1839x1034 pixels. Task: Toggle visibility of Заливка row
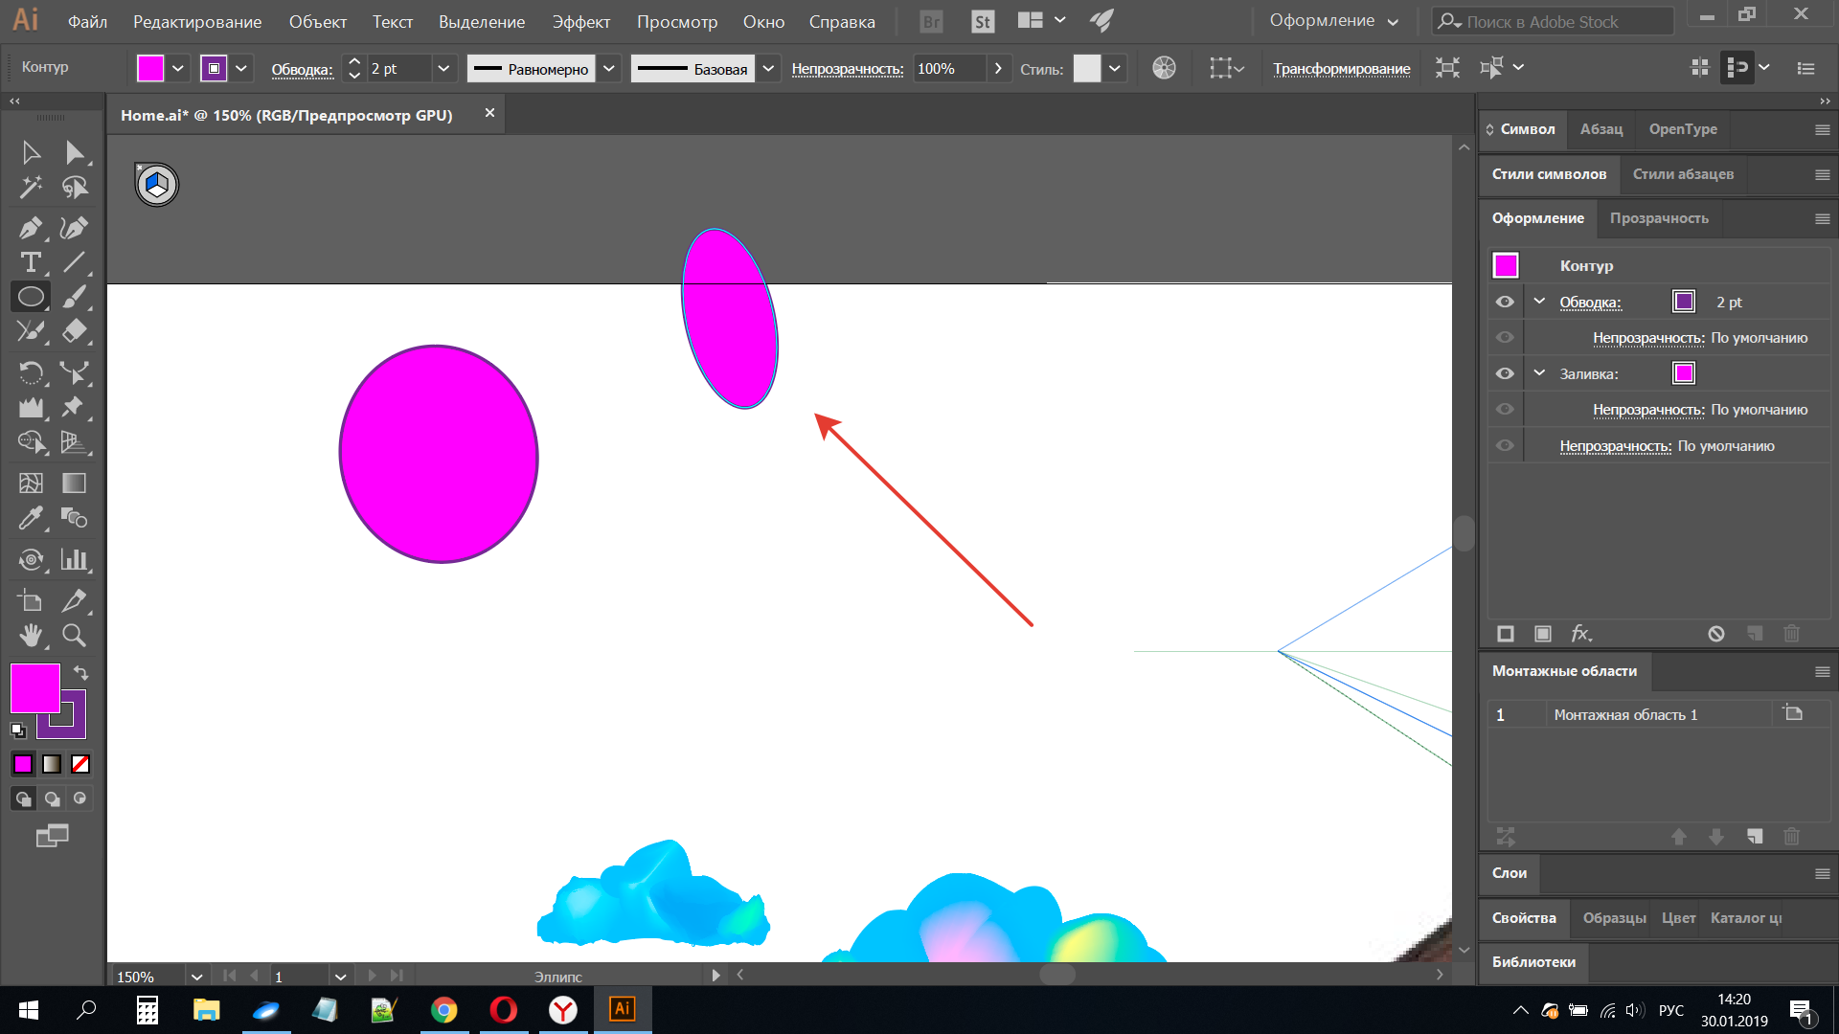point(1505,373)
